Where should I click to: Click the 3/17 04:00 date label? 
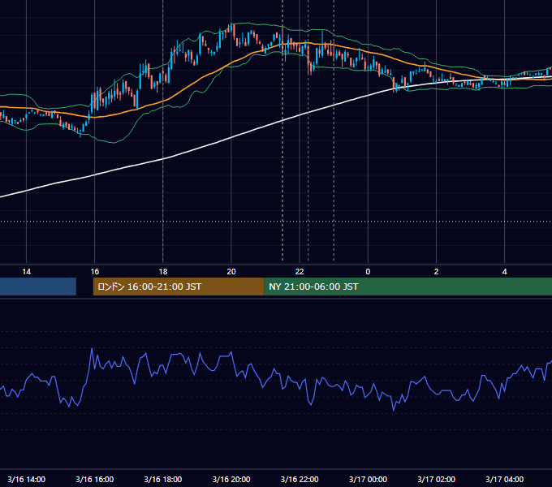[504, 479]
